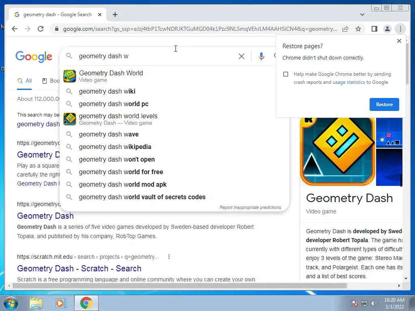Open a new tab with plus icon
Viewport: 415px width, 311px height.
click(115, 15)
